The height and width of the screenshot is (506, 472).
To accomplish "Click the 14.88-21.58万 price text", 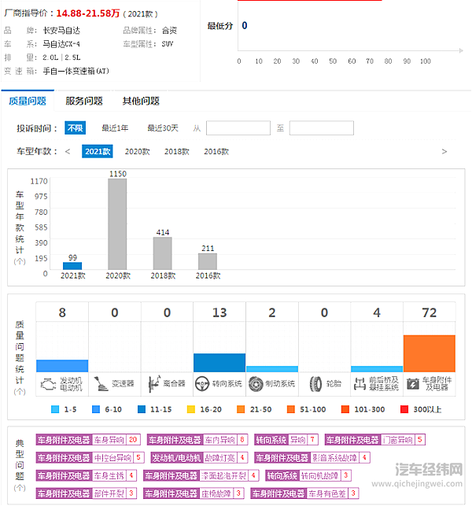I will pos(88,13).
